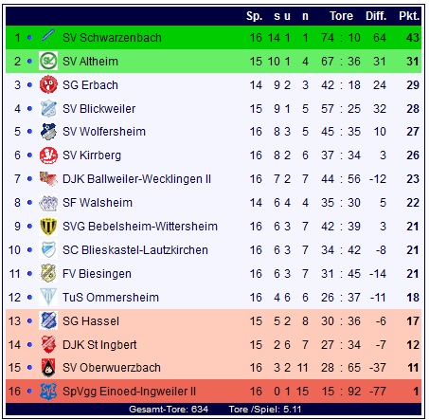Click the DJK St Ingbert red crest
Image resolution: width=429 pixels, height=420 pixels.
pyautogui.click(x=48, y=344)
